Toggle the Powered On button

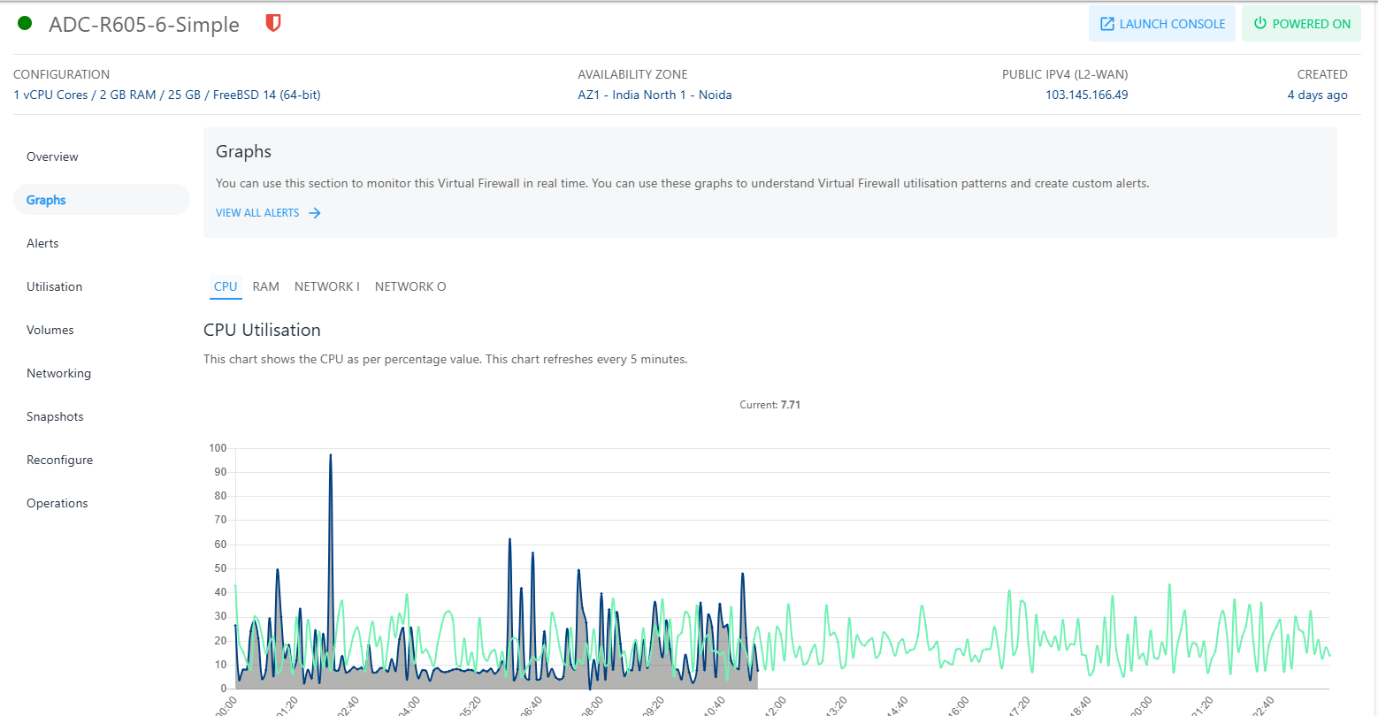[1301, 24]
